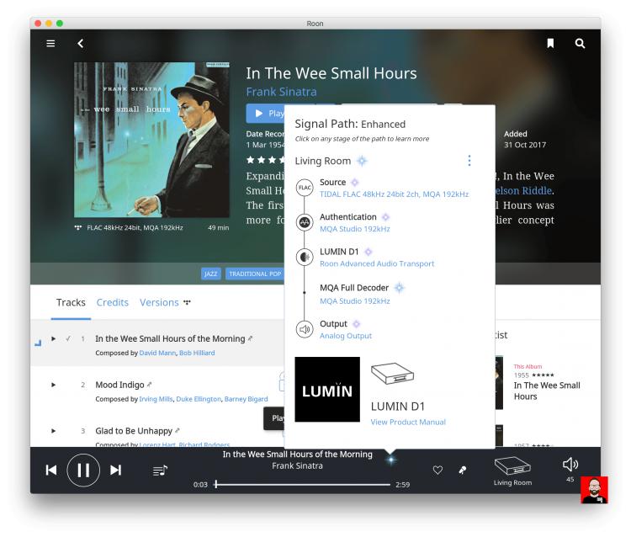Screen dimensions: 631x537
Task: Click the TIDAL icon beside Versions
Action: pyautogui.click(x=187, y=302)
